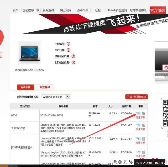Click the IdeaPadY520-15IKBN model name

[x=29, y=70]
